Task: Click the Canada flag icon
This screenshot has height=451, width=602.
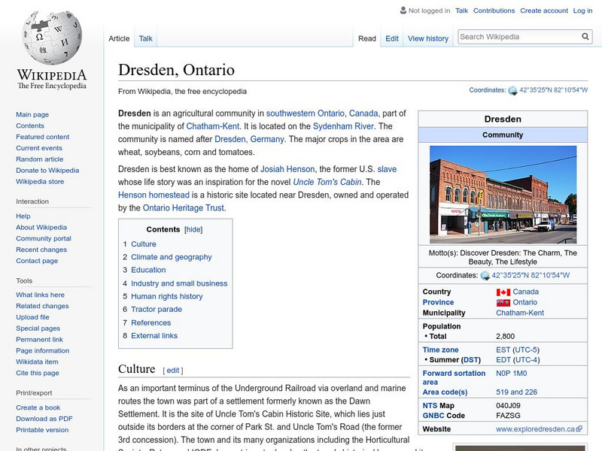Action: click(503, 292)
